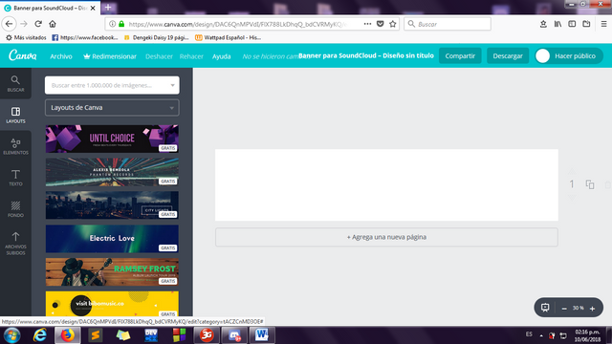Select the Electric Love layout
The image size is (612, 344).
(112, 239)
